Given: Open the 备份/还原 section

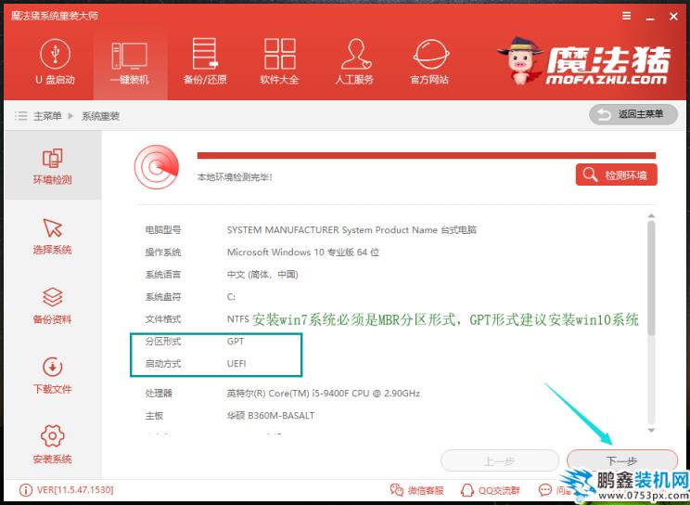Looking at the screenshot, I should (x=205, y=61).
